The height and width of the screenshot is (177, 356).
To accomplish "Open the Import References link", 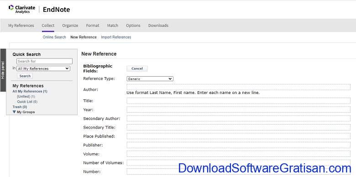I will [116, 37].
